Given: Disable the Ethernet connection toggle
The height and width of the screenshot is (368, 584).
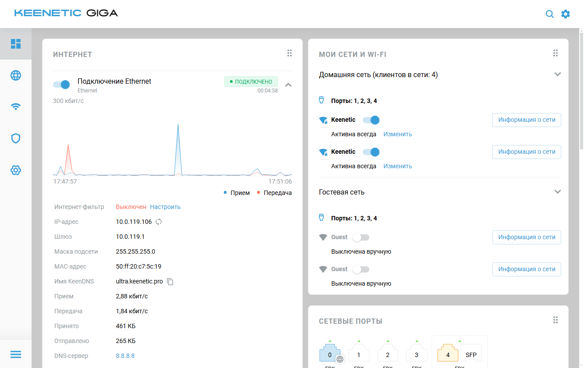Looking at the screenshot, I should (62, 85).
